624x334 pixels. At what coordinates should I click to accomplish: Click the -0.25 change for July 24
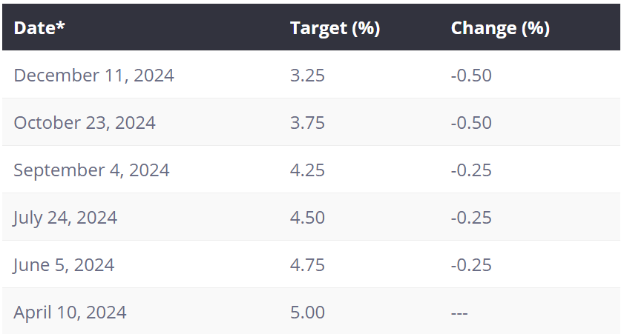coord(471,218)
